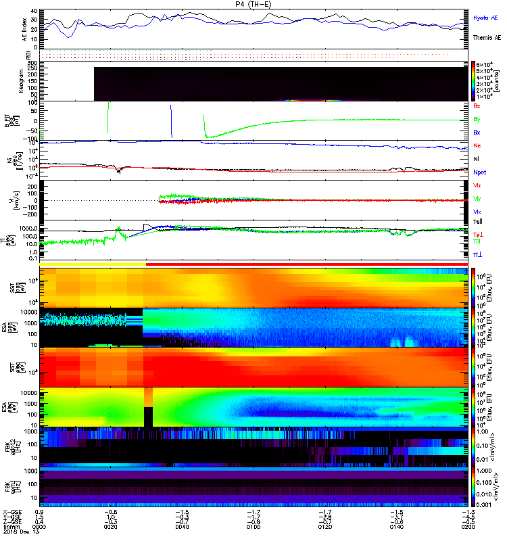Click the 0040 time axis label

tap(182, 527)
